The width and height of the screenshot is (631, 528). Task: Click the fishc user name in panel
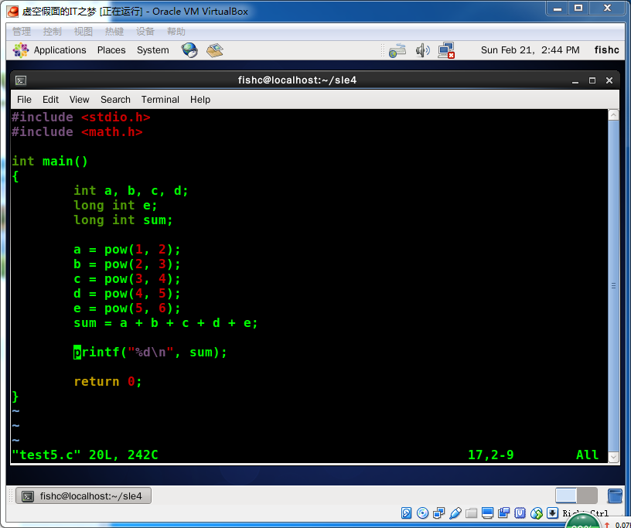click(x=606, y=50)
